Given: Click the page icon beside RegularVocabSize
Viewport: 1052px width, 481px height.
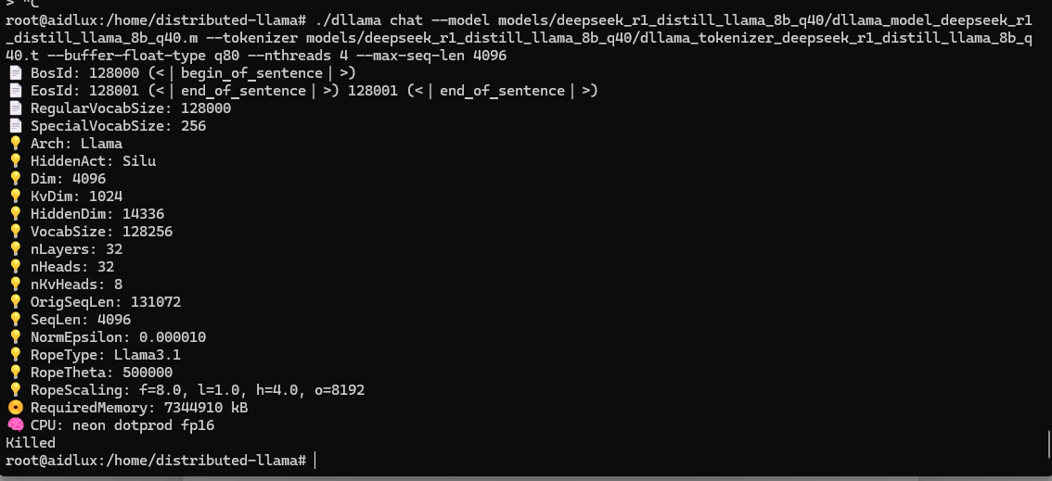Looking at the screenshot, I should (15, 108).
